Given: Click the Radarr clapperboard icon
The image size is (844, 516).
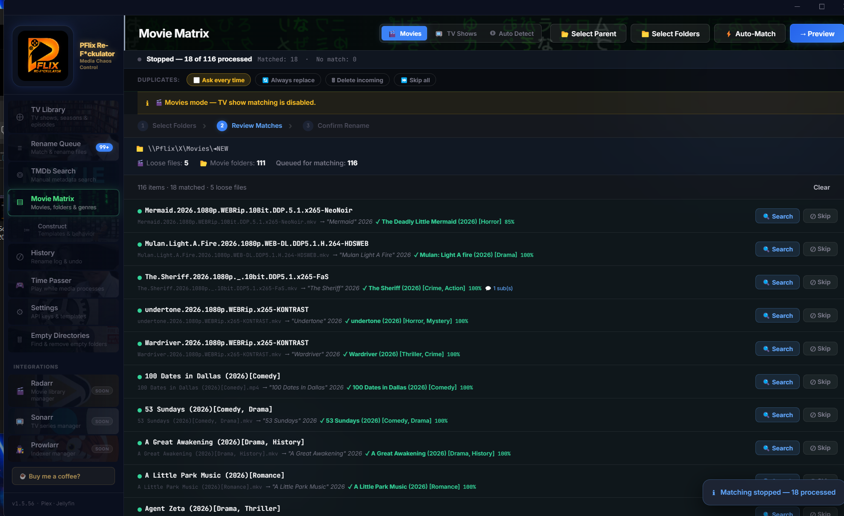Looking at the screenshot, I should pos(20,391).
